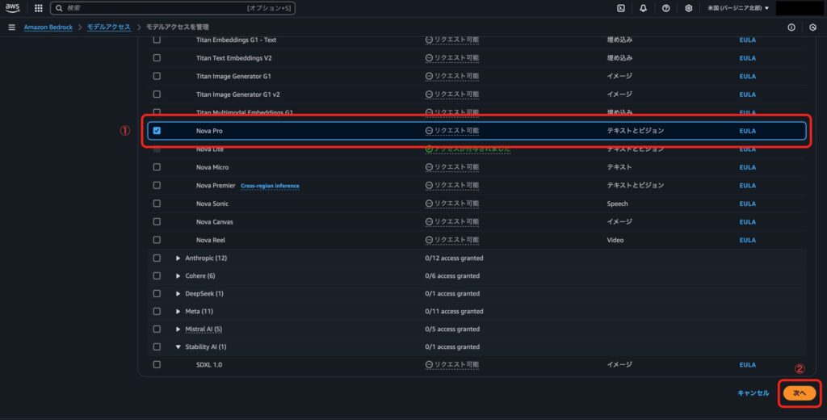
Task: Select the DeepSeek provider checkbox
Action: tap(157, 293)
